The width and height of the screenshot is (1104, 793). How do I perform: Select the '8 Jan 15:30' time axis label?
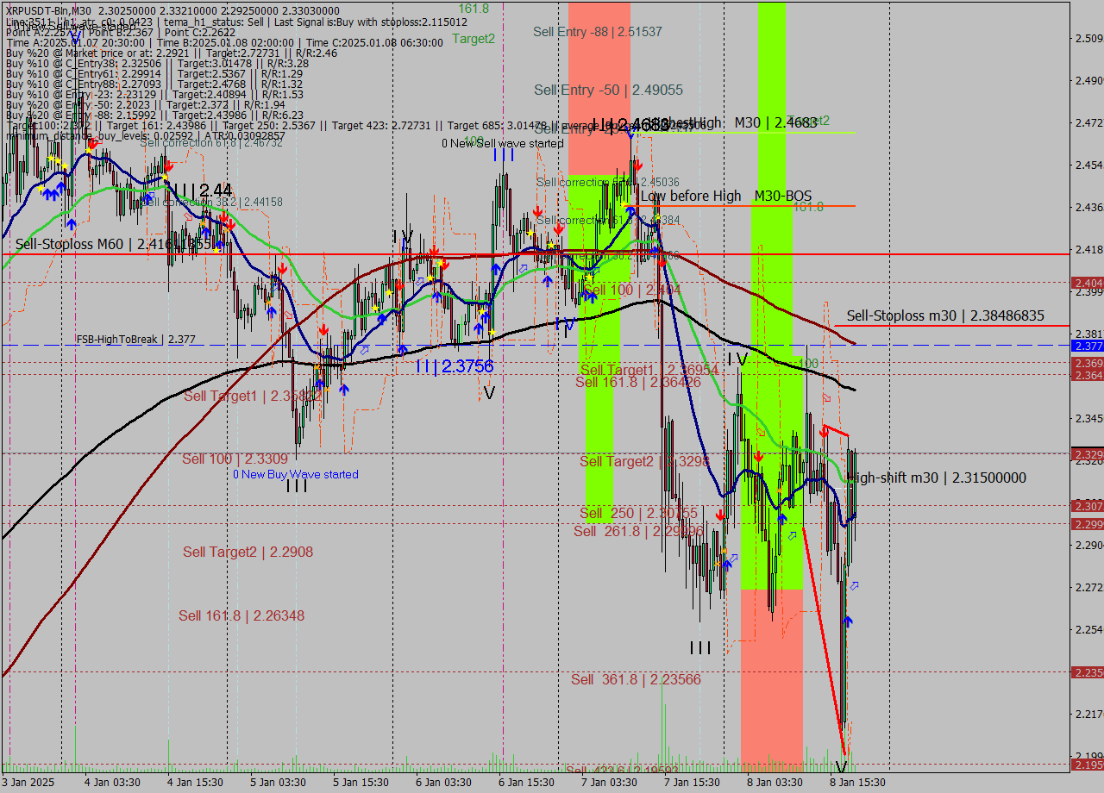click(x=857, y=783)
